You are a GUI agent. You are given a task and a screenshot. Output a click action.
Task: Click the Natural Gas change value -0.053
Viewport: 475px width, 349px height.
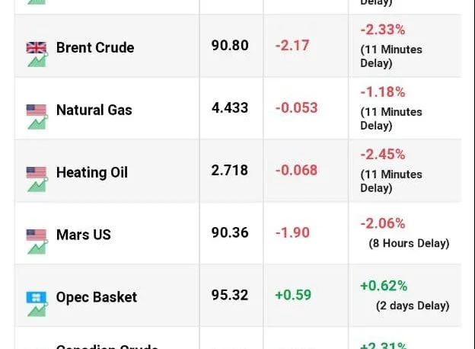(296, 108)
